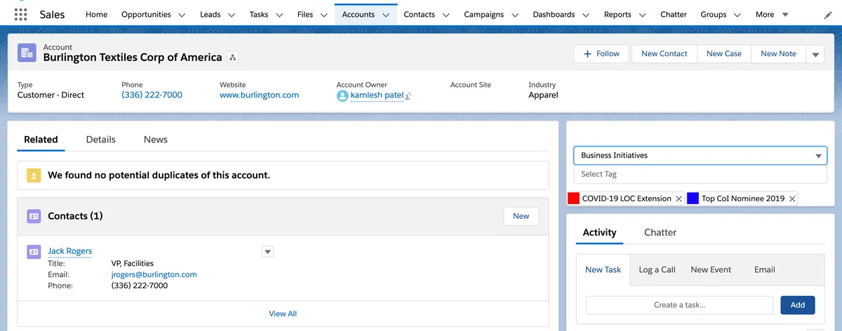Image resolution: width=842 pixels, height=331 pixels.
Task: Open the Business Initiatives combo box
Action: click(x=700, y=156)
